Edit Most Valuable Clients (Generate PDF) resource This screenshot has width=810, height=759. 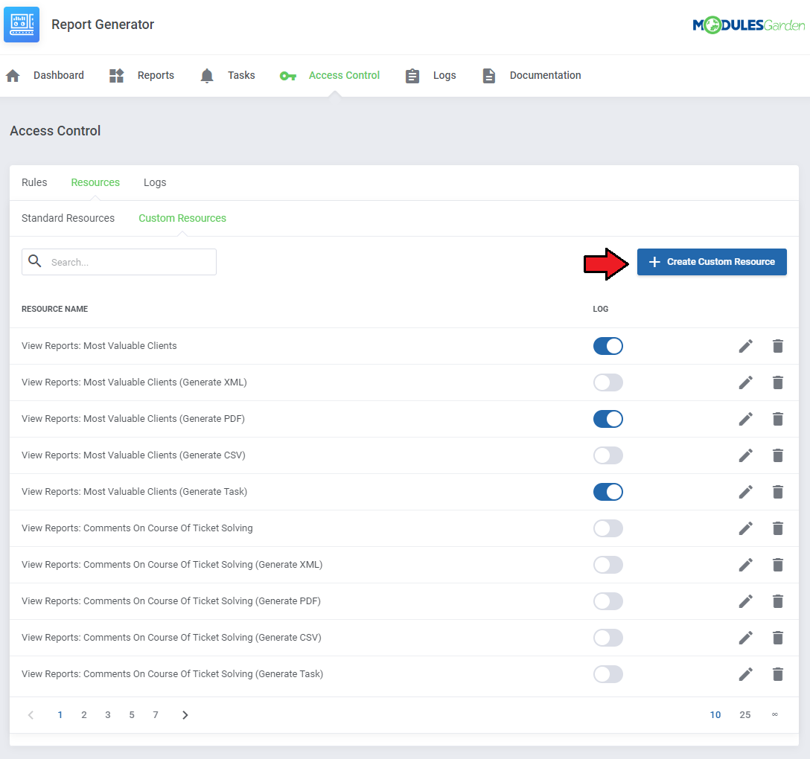pos(745,419)
